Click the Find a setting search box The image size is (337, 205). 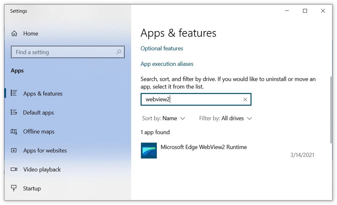(64, 52)
